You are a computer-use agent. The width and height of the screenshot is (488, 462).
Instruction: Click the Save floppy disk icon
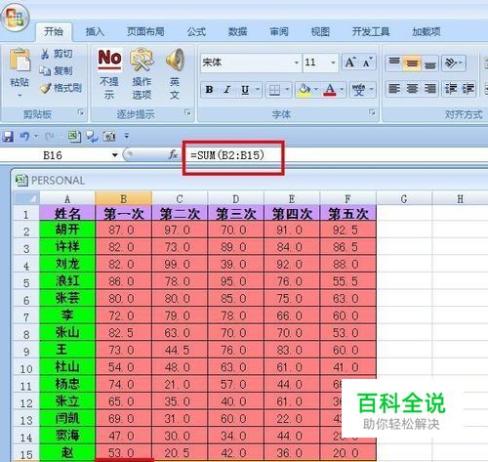coord(8,136)
